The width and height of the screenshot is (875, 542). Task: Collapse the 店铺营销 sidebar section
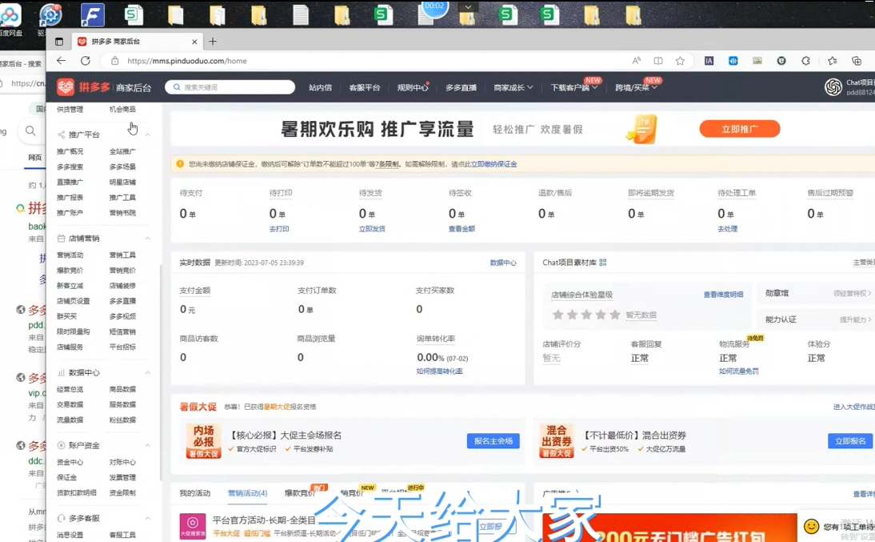click(x=148, y=239)
